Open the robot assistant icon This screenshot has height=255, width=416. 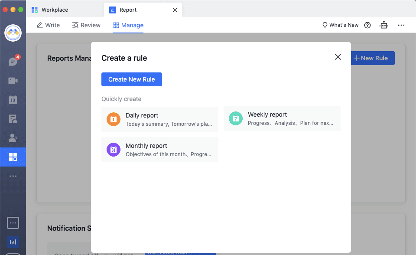point(384,25)
